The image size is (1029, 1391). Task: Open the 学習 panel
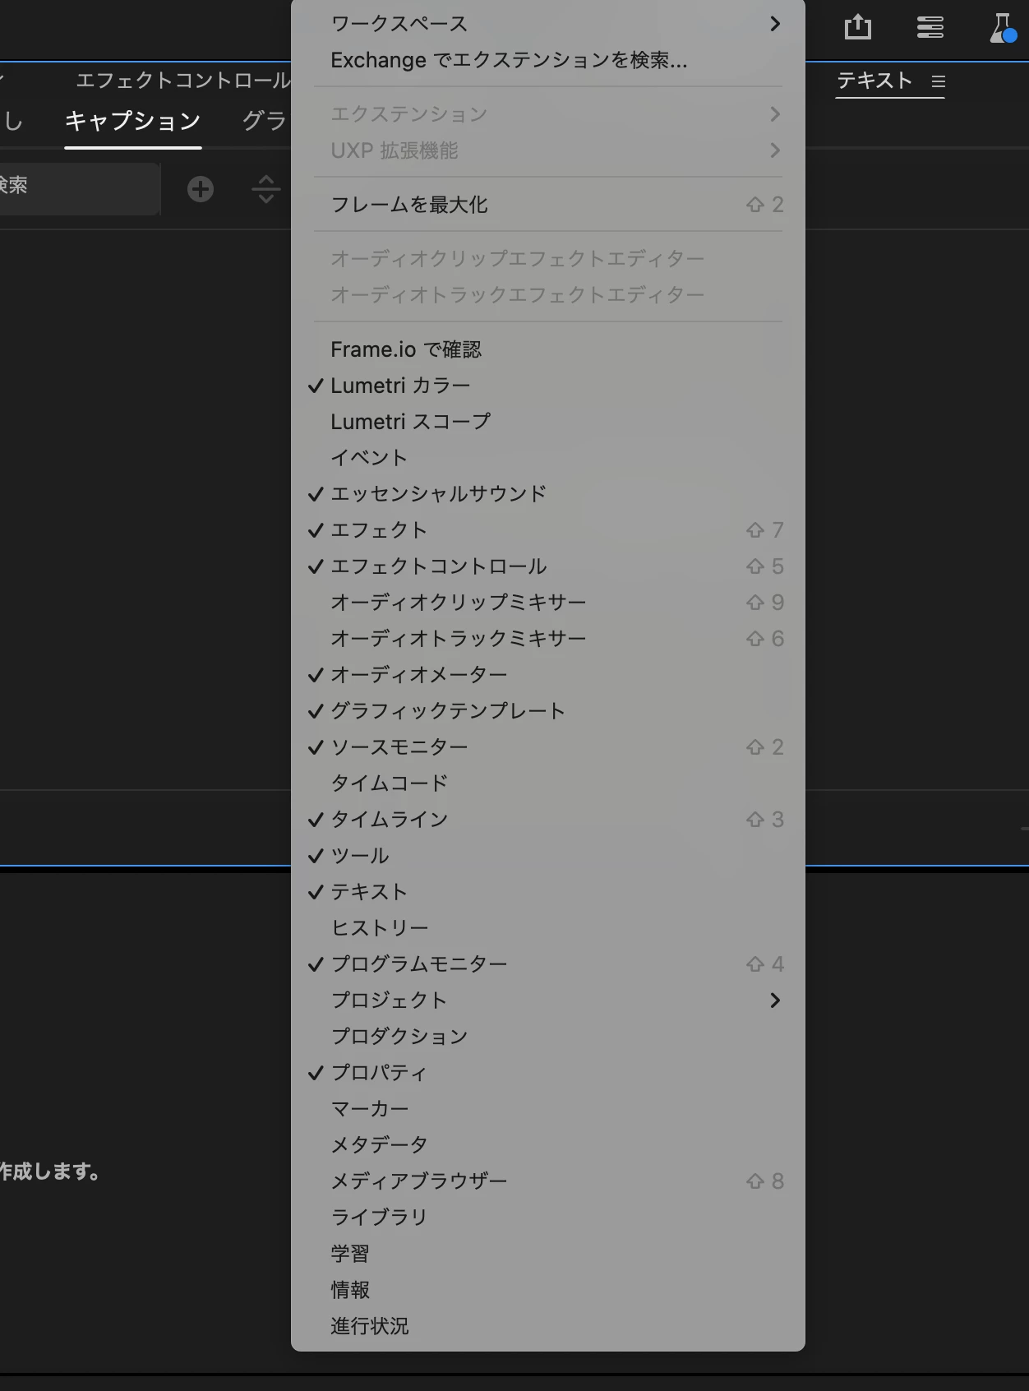pyautogui.click(x=548, y=1254)
